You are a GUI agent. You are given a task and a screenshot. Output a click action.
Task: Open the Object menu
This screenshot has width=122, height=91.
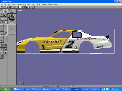[x=14, y=4]
